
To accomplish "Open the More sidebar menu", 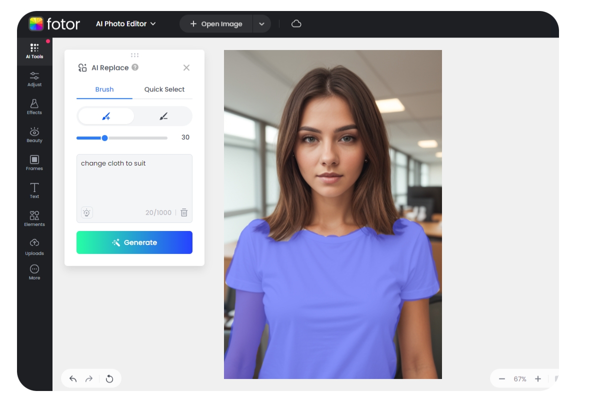I will 34,272.
